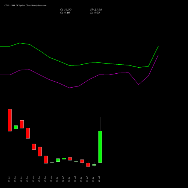Image resolution: width=188 pixels, height=188 pixels.
Task: Select the small green candle on 19 Jun
Action: click(16, 127)
